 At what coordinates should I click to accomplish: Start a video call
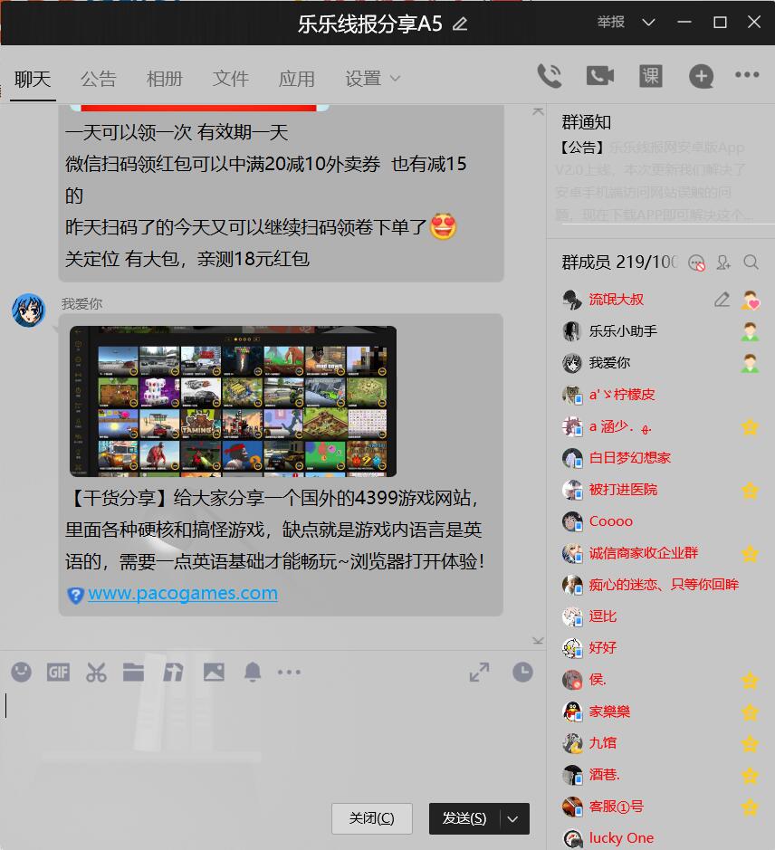tap(600, 77)
